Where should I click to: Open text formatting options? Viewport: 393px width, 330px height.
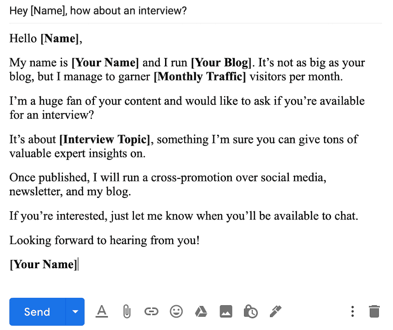tap(102, 312)
